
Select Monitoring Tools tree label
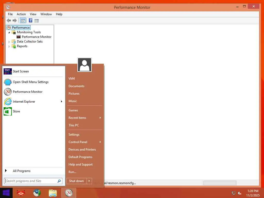point(29,32)
